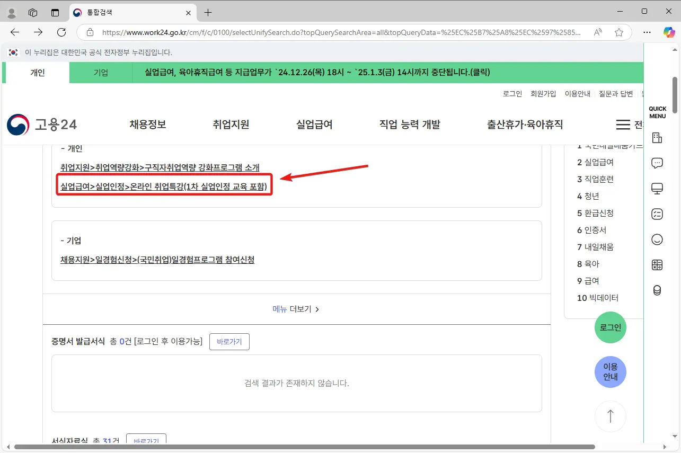The height and width of the screenshot is (453, 681).
Task: Add page to favorites with star icon
Action: click(x=618, y=32)
